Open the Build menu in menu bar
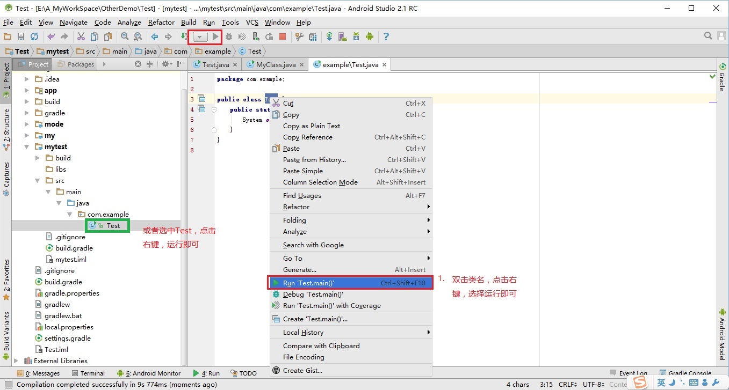 click(189, 23)
